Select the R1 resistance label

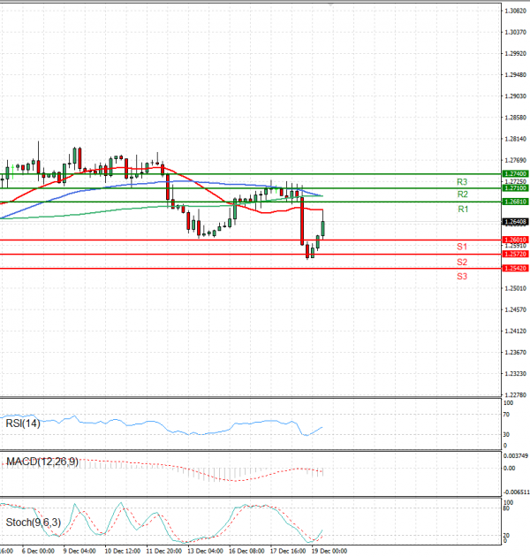(x=463, y=210)
